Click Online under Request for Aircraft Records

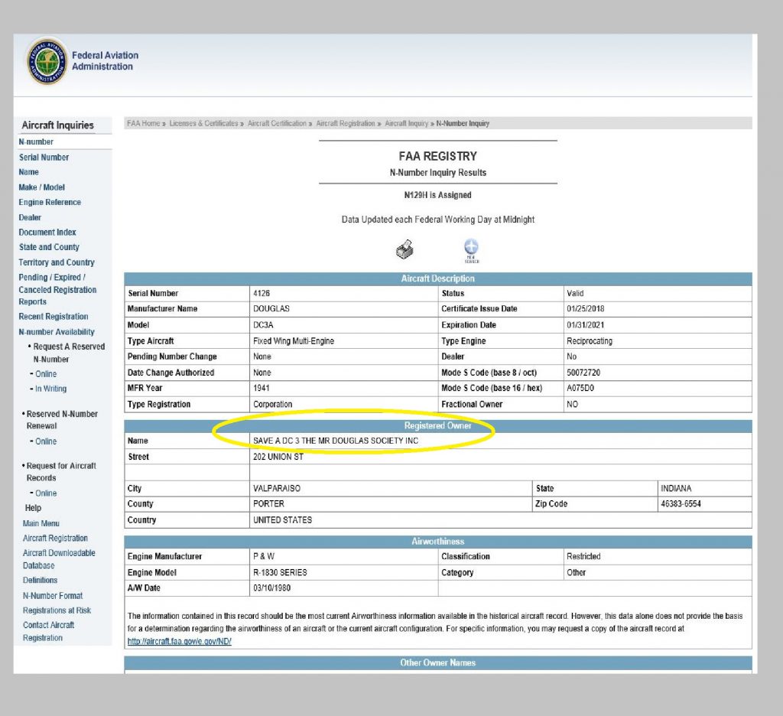coord(46,493)
